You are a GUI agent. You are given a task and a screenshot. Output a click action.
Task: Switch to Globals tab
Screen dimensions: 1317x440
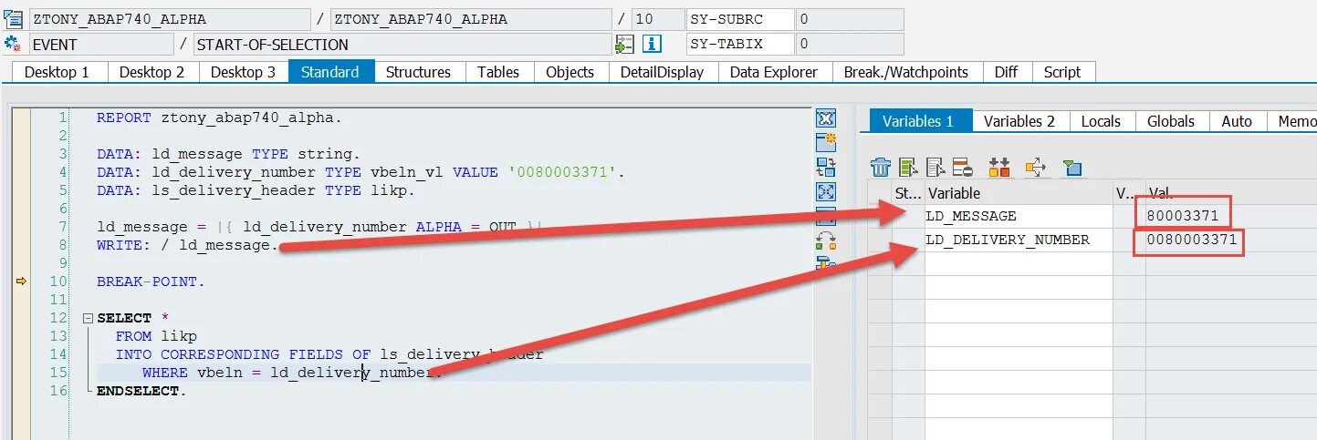pyautogui.click(x=1171, y=121)
